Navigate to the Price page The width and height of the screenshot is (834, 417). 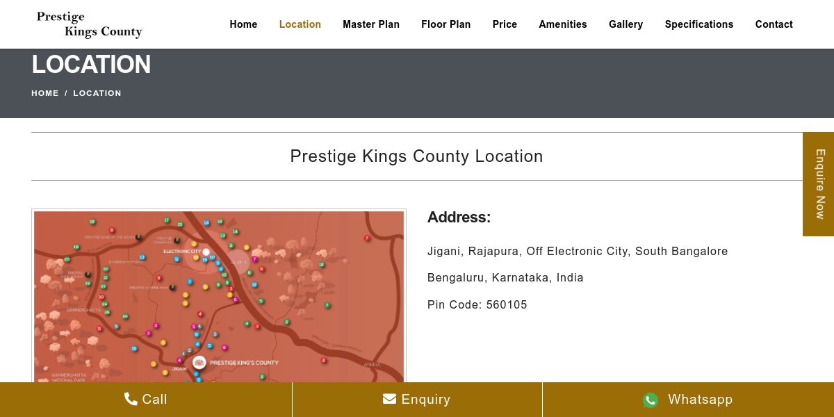505,24
